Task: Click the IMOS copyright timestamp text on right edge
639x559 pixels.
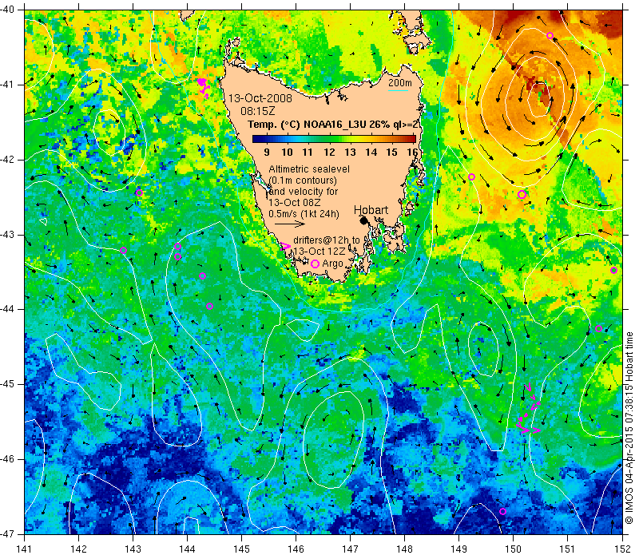Action: pyautogui.click(x=629, y=429)
